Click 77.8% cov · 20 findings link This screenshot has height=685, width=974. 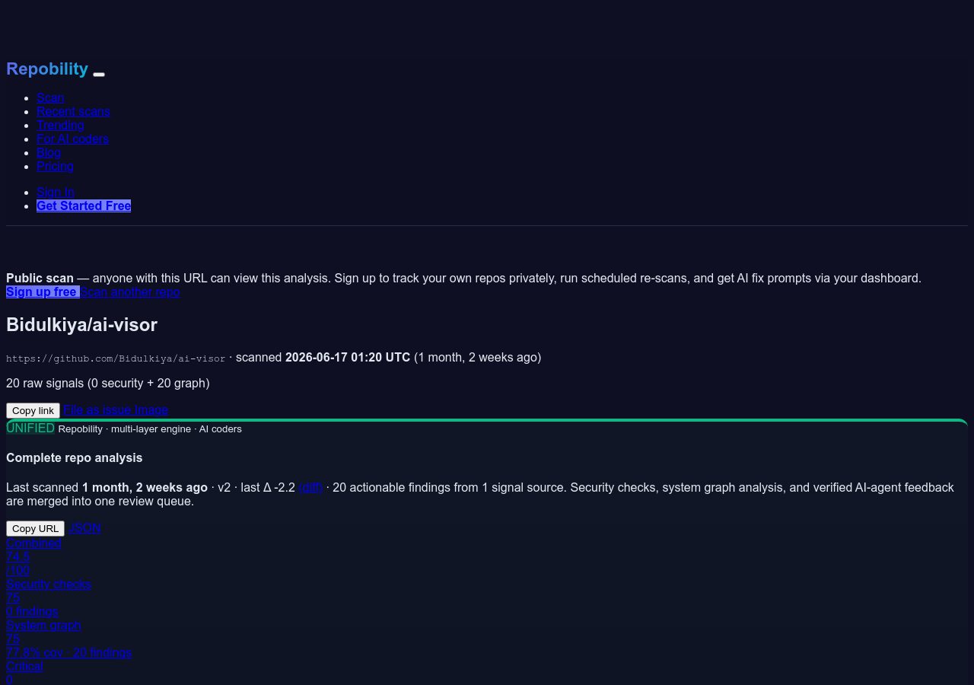coord(69,652)
